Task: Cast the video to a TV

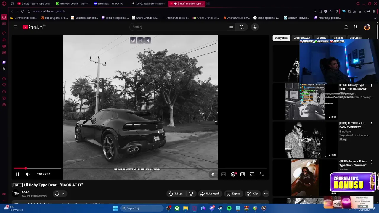Action: point(252,175)
